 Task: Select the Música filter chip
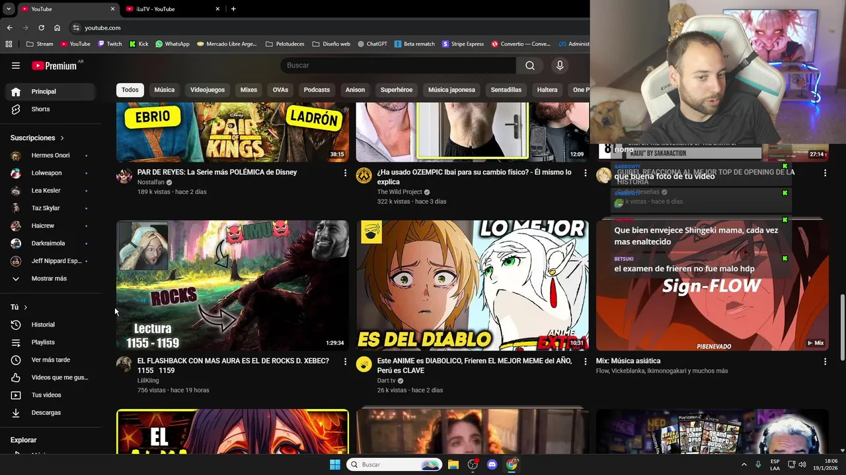click(x=165, y=90)
